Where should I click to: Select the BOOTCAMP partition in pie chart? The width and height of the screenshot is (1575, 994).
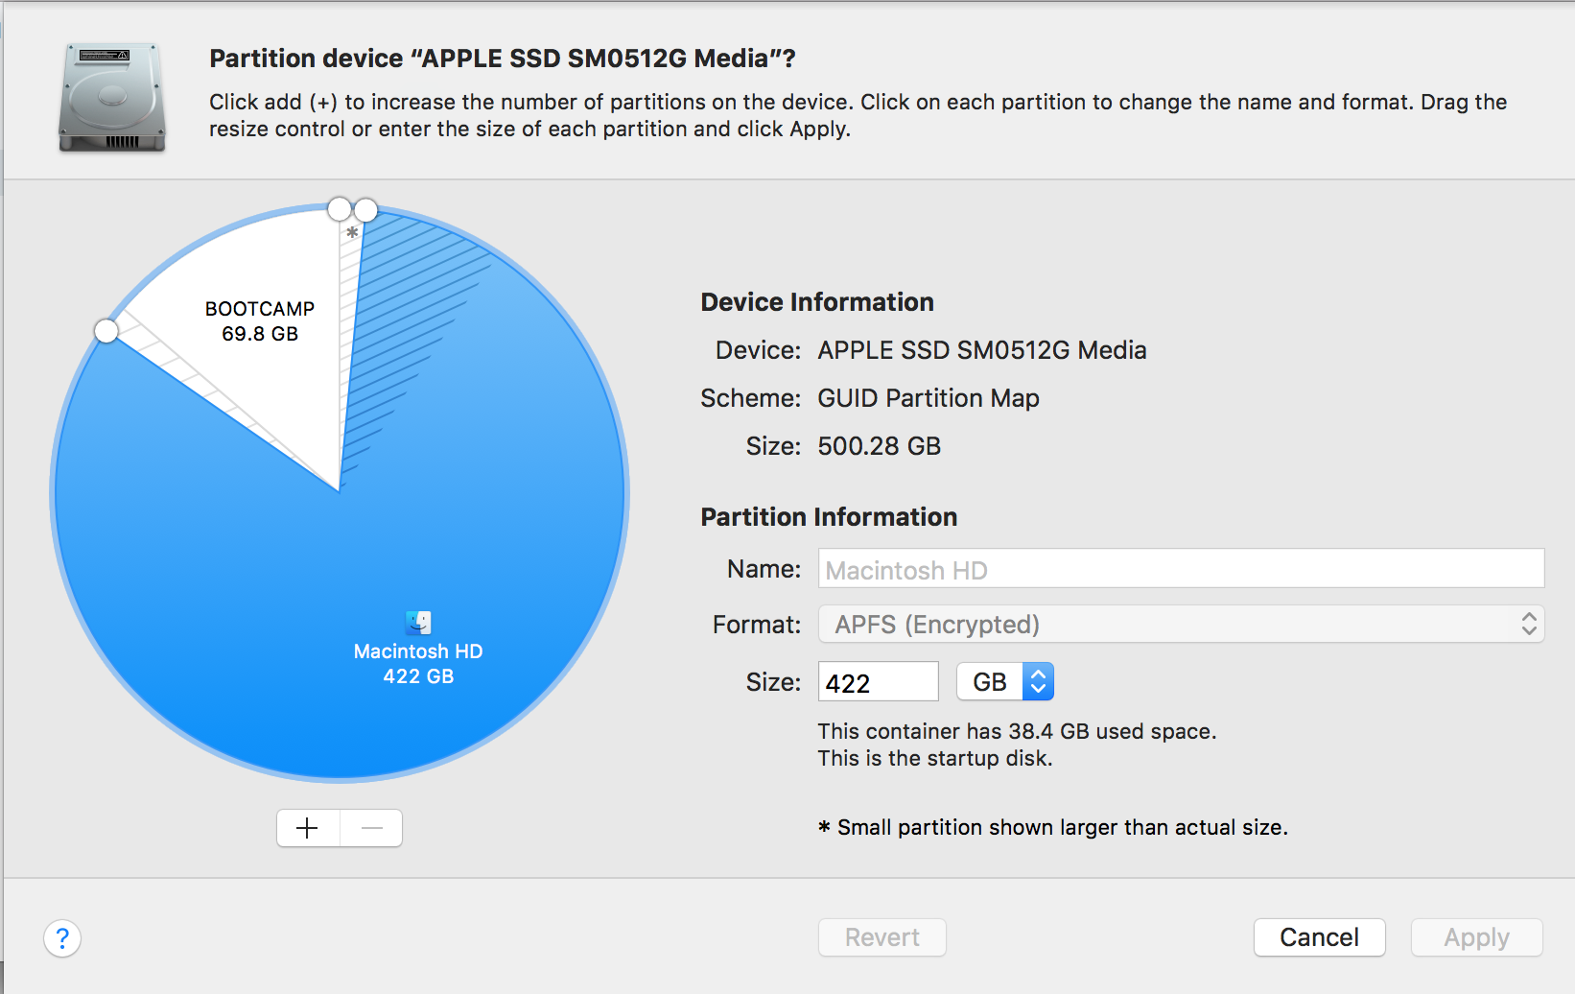coord(260,321)
